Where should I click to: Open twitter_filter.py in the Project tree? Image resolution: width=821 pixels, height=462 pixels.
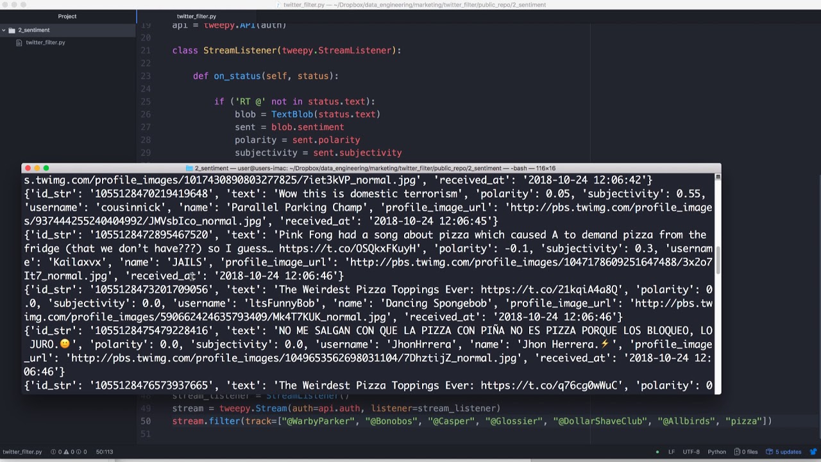click(46, 42)
